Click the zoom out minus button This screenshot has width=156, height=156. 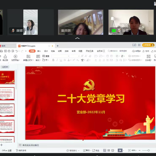coord(139,150)
